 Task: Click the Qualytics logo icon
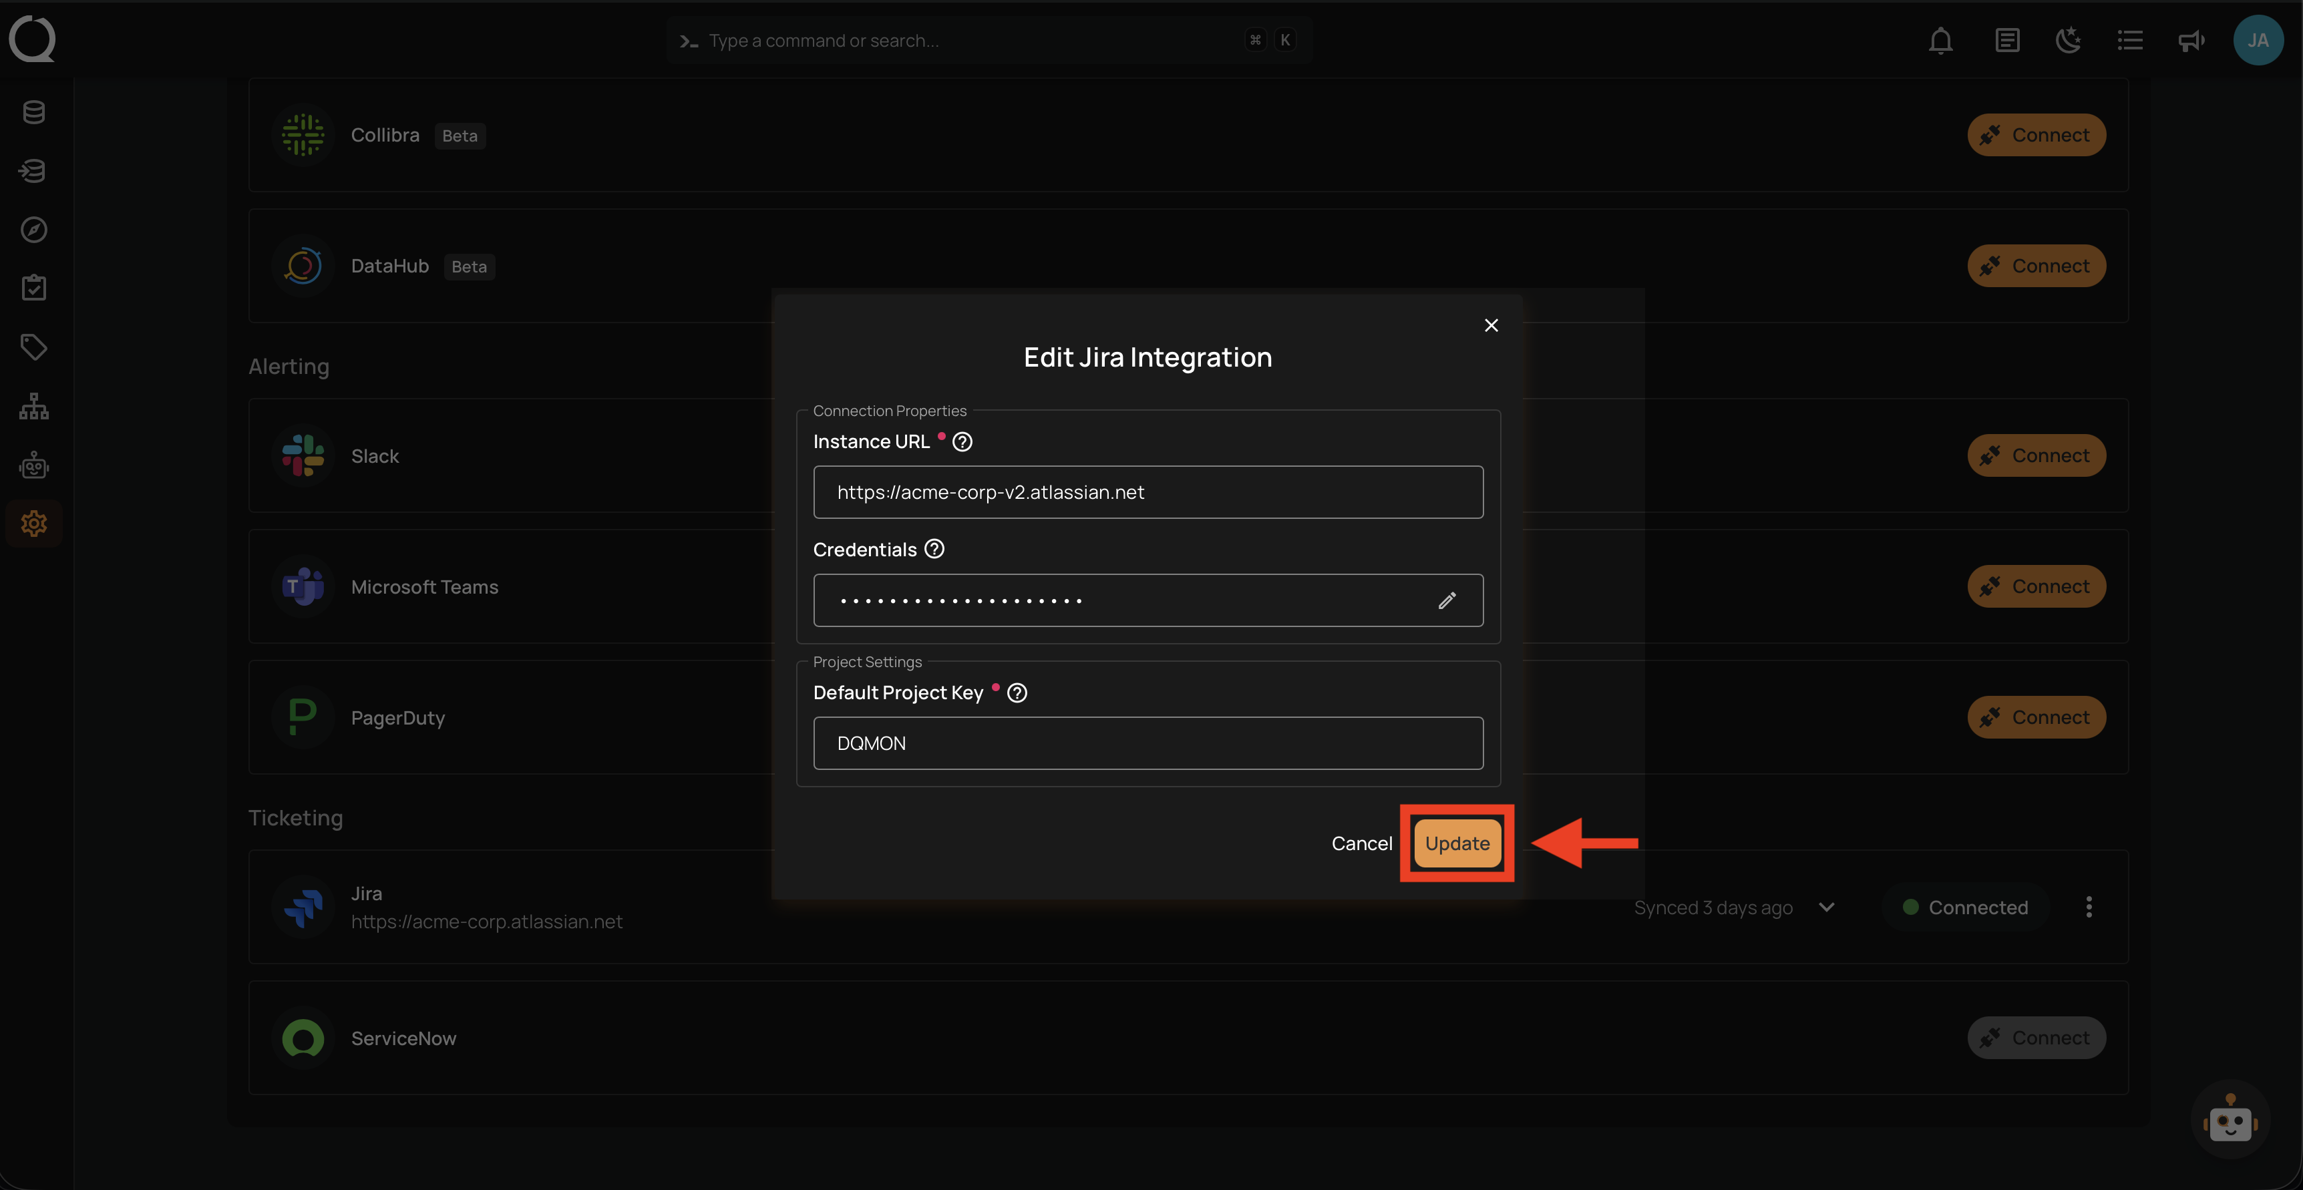32,39
